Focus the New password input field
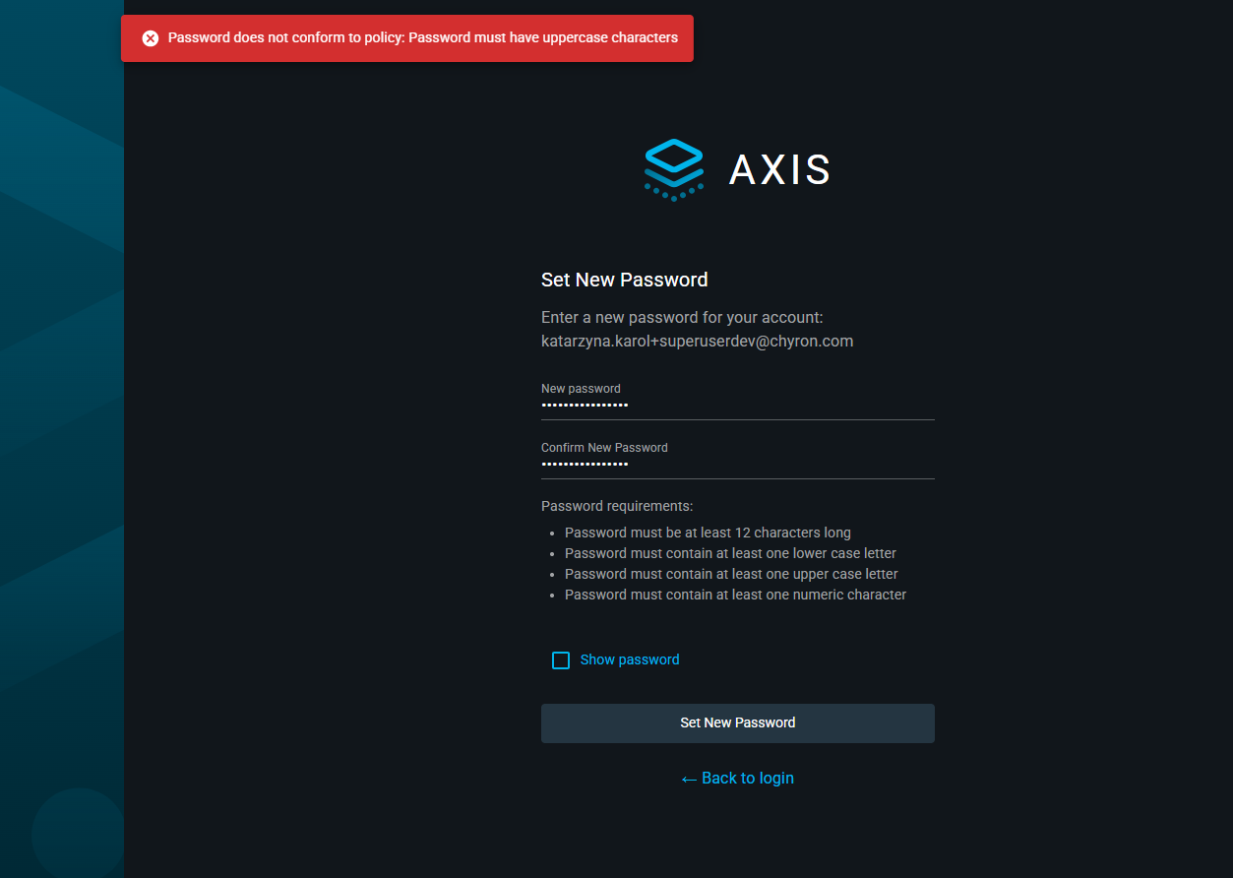 pos(737,405)
